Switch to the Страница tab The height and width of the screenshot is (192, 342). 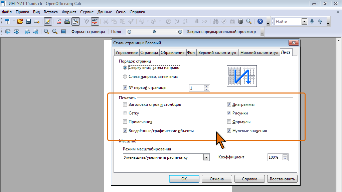tap(149, 53)
